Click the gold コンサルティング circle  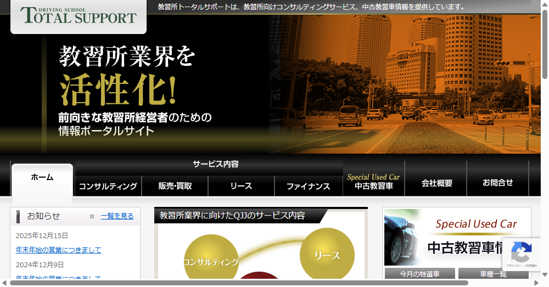(211, 261)
